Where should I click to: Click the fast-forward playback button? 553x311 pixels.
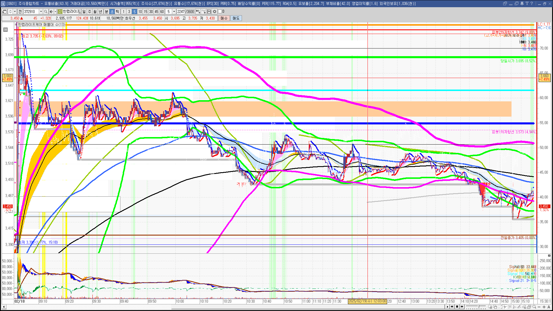click(462, 307)
